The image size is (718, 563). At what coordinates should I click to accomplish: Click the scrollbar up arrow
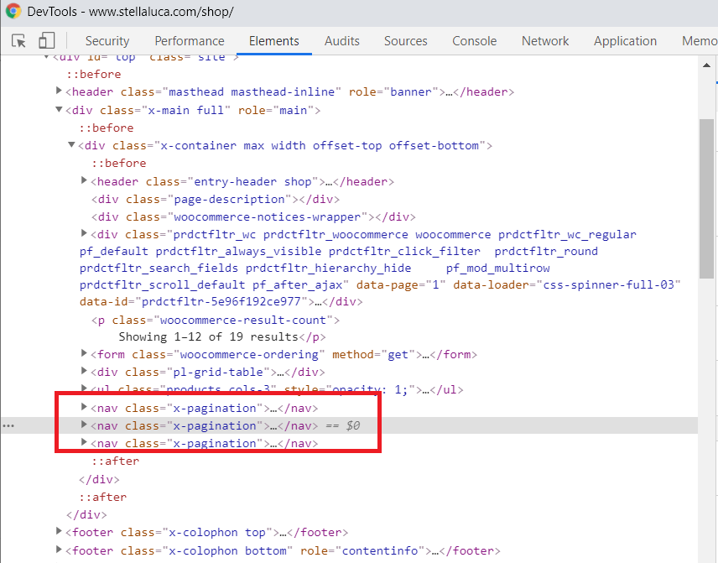click(x=706, y=65)
